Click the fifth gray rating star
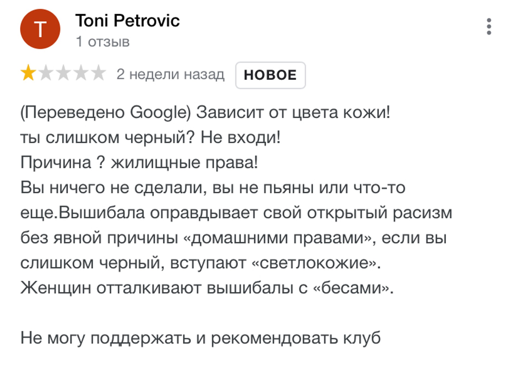Image resolution: width=519 pixels, height=366 pixels. pyautogui.click(x=99, y=73)
